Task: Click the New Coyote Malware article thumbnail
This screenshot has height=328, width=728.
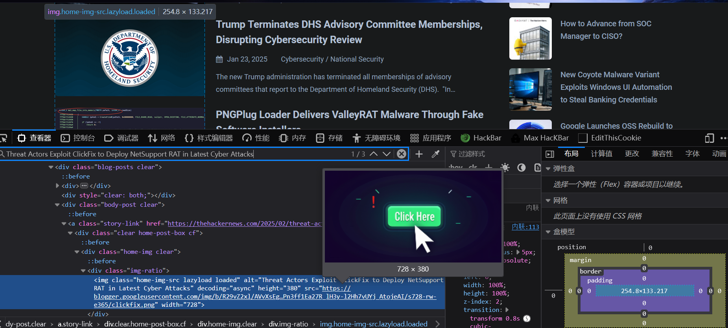Action: point(531,89)
